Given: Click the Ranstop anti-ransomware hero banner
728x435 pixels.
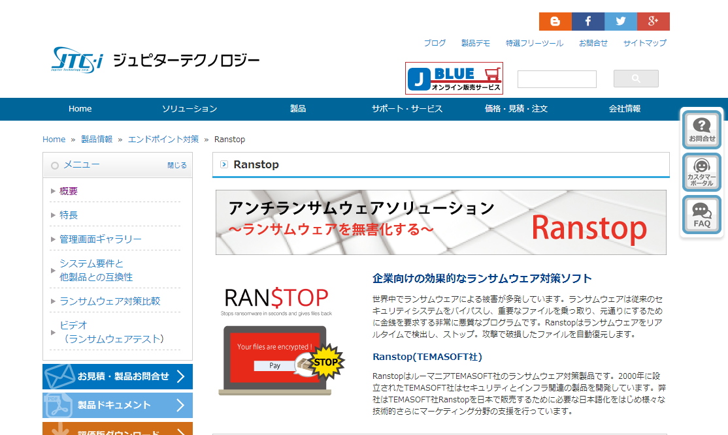Looking at the screenshot, I should [441, 222].
